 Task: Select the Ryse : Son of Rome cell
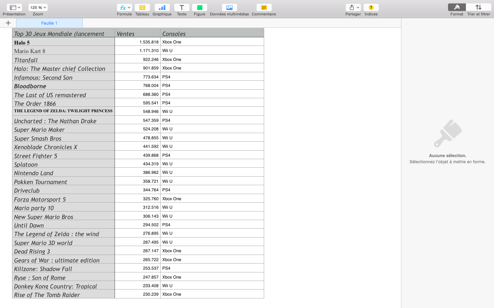tap(63, 277)
